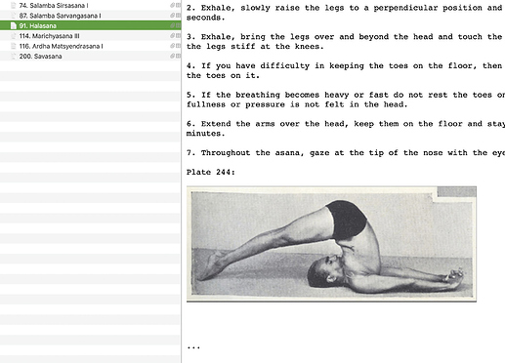
Task: Click the white document icon beside 91. Halasana
Action: coord(14,25)
